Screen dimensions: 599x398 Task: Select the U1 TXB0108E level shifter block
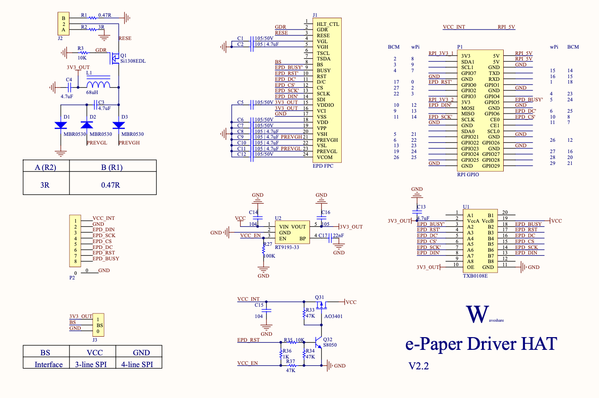(x=478, y=241)
